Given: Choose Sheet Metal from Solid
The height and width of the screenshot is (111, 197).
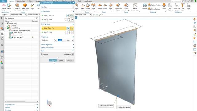Looking at the screenshot, I should (x=25, y=7).
